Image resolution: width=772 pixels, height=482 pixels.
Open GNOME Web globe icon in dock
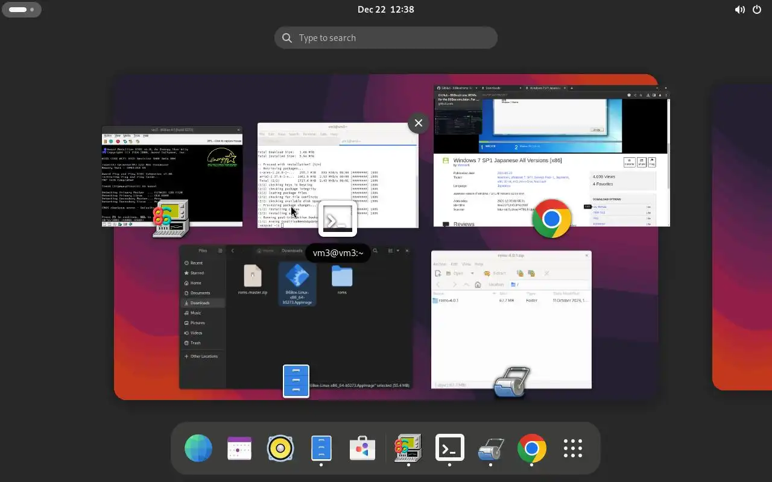[x=198, y=449]
